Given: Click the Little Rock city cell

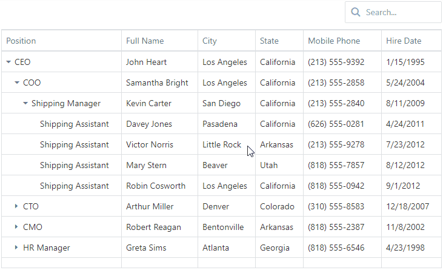Looking at the screenshot, I should [221, 144].
